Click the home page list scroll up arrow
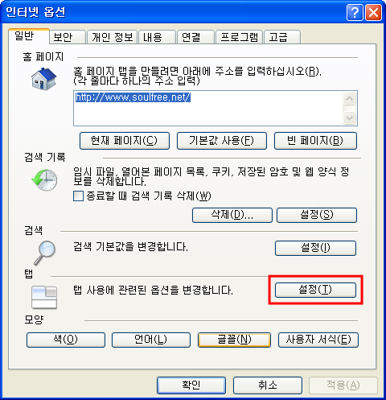 [350, 98]
